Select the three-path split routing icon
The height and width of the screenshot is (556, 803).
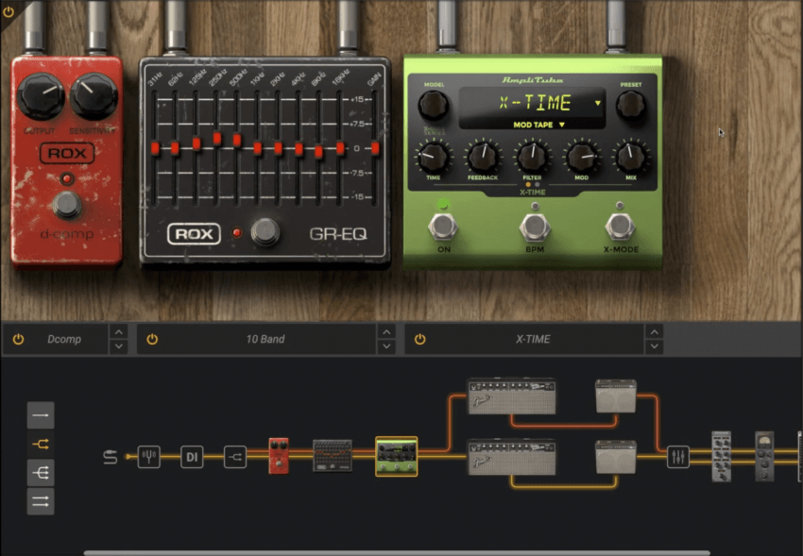[41, 473]
